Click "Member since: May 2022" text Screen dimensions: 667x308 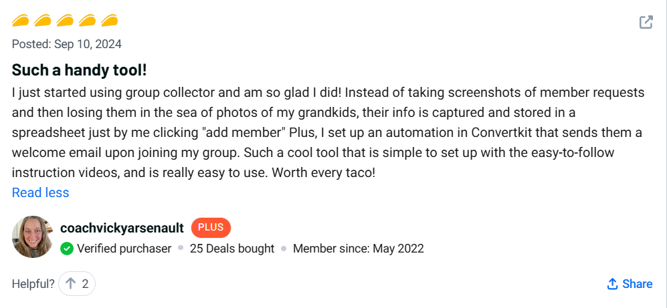pos(359,249)
